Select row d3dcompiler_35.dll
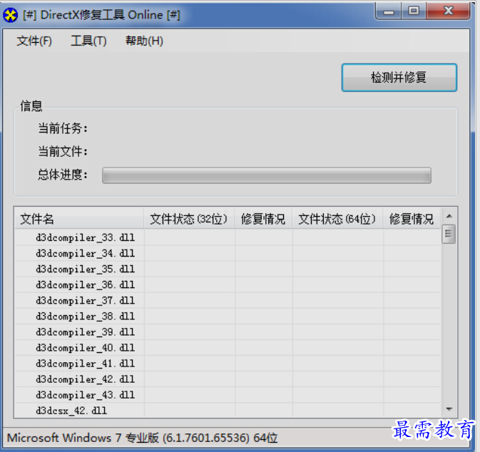This screenshot has width=480, height=452. pyautogui.click(x=228, y=269)
